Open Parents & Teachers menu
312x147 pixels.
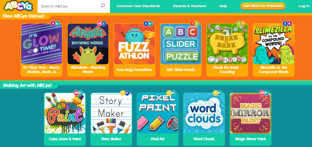(x=190, y=6)
